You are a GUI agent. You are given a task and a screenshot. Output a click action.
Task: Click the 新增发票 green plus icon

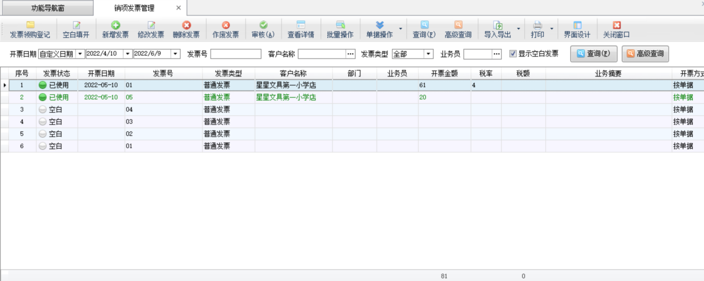115,25
